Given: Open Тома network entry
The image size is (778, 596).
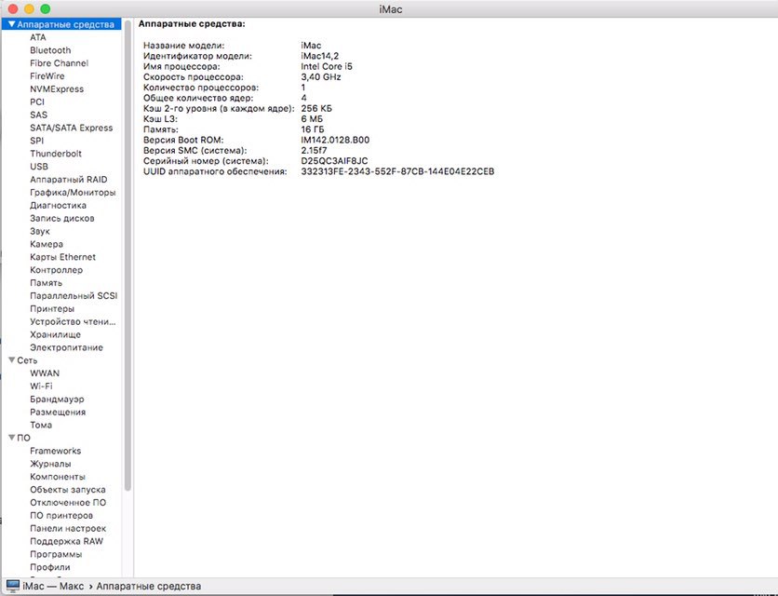Looking at the screenshot, I should pyautogui.click(x=41, y=425).
